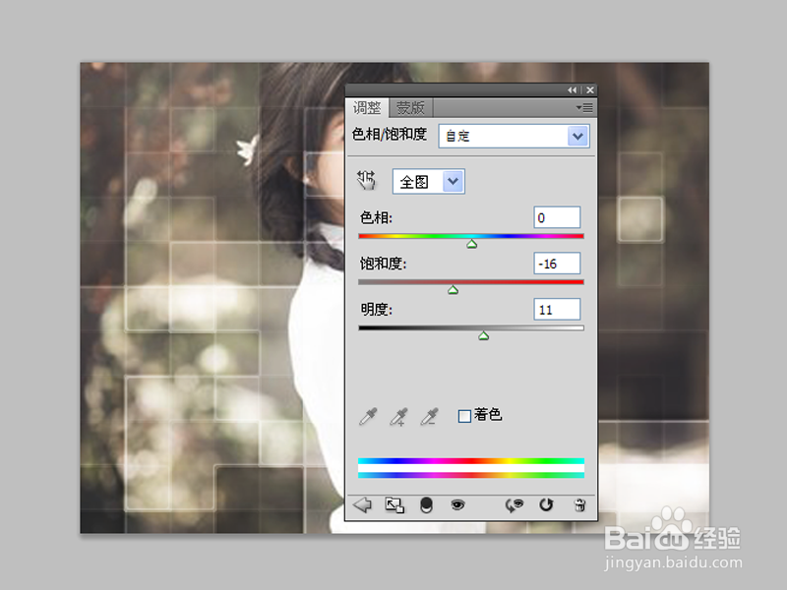787x590 pixels.
Task: Click the 饱和度 saturation slider handle
Action: [x=454, y=290]
